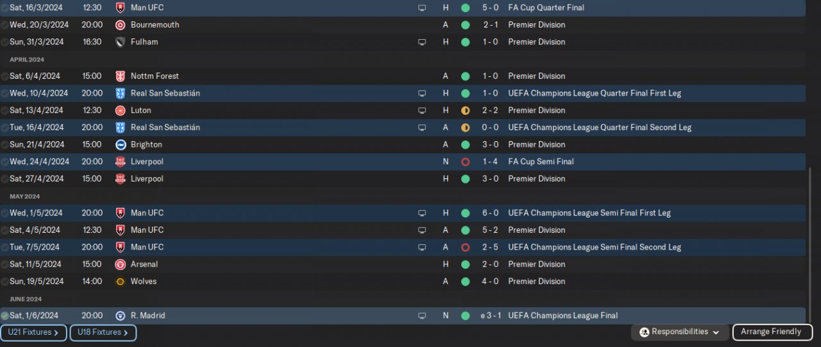Open the Responsibilities dropdown

click(679, 332)
